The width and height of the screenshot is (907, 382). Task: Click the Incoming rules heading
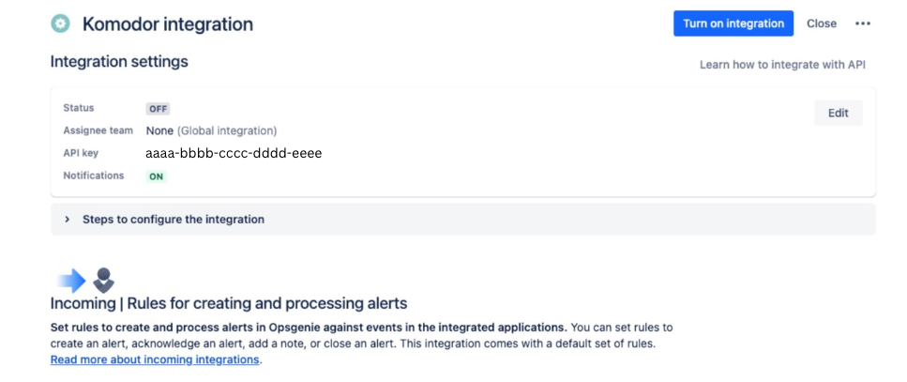(229, 303)
